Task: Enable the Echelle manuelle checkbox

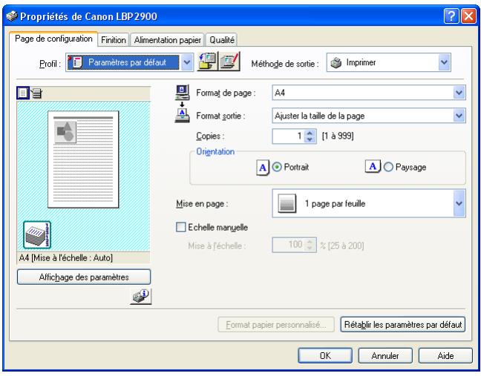Action: (180, 227)
